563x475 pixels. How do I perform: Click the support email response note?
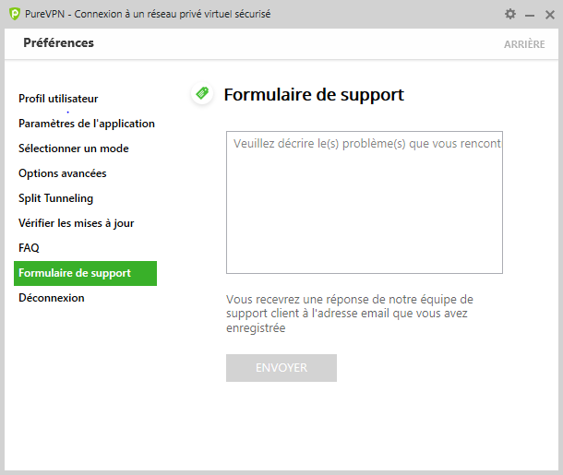point(350,314)
